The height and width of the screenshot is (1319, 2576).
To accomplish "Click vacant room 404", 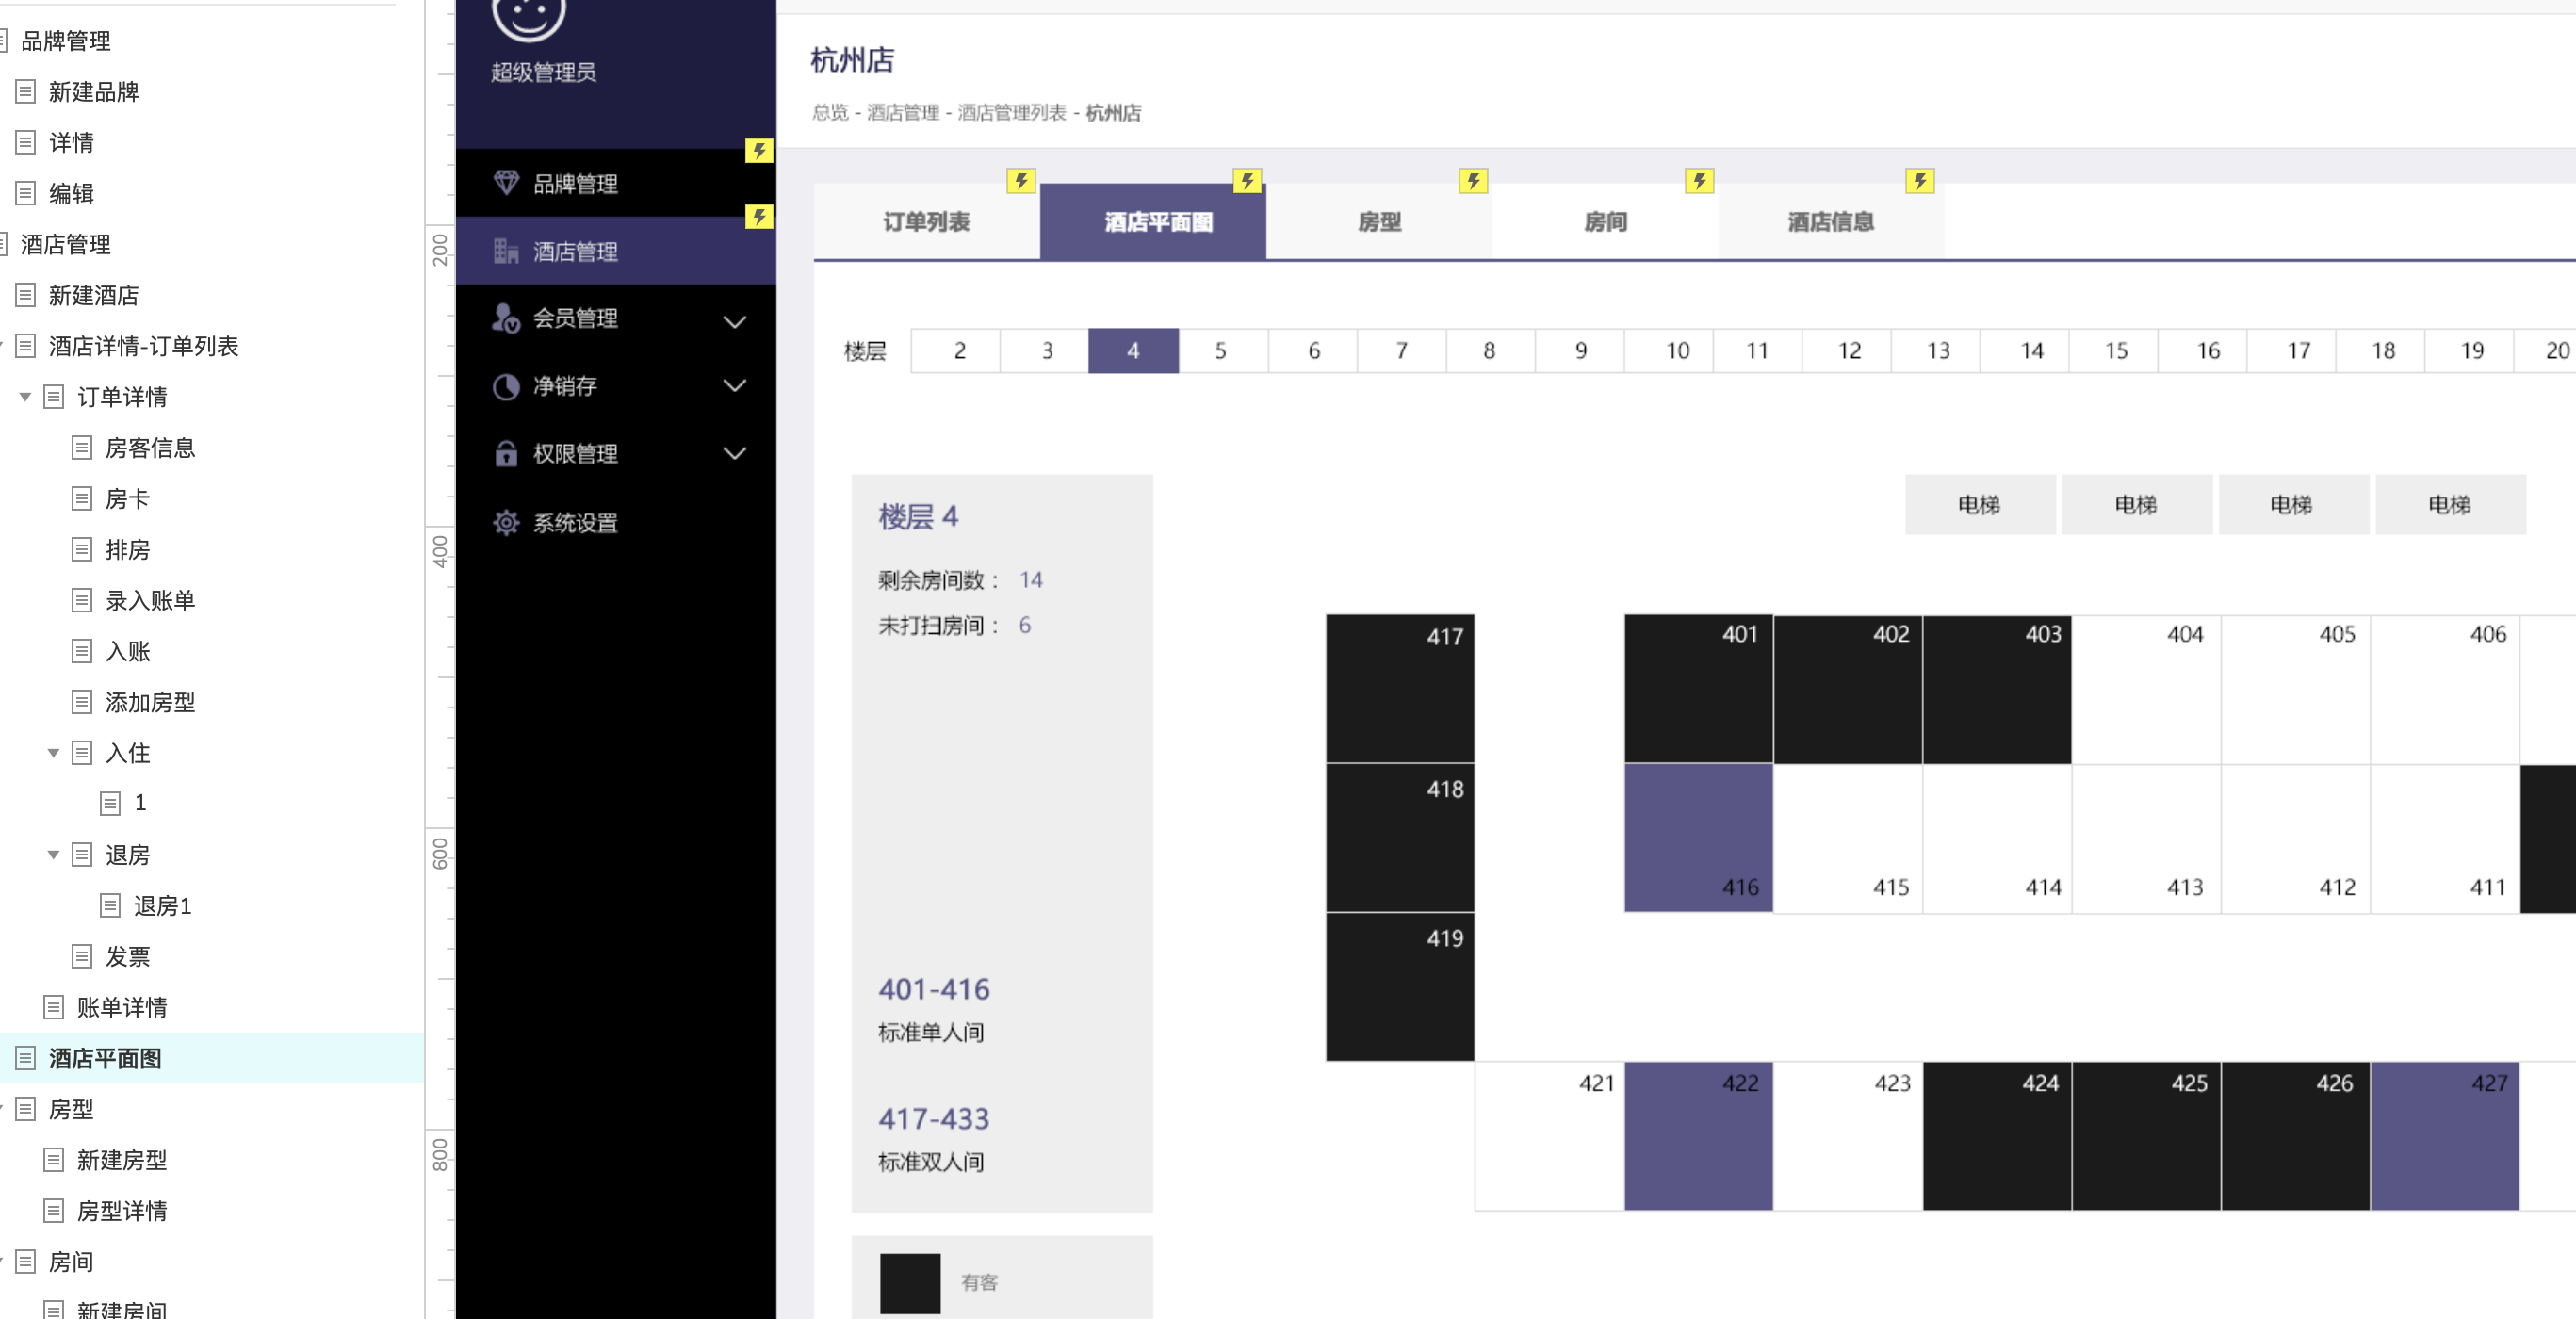I will pos(2147,689).
